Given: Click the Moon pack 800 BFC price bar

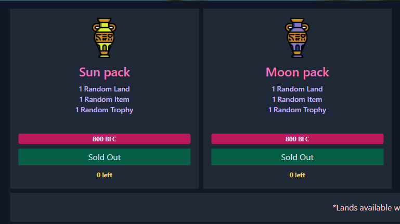Looking at the screenshot, I should (297, 139).
